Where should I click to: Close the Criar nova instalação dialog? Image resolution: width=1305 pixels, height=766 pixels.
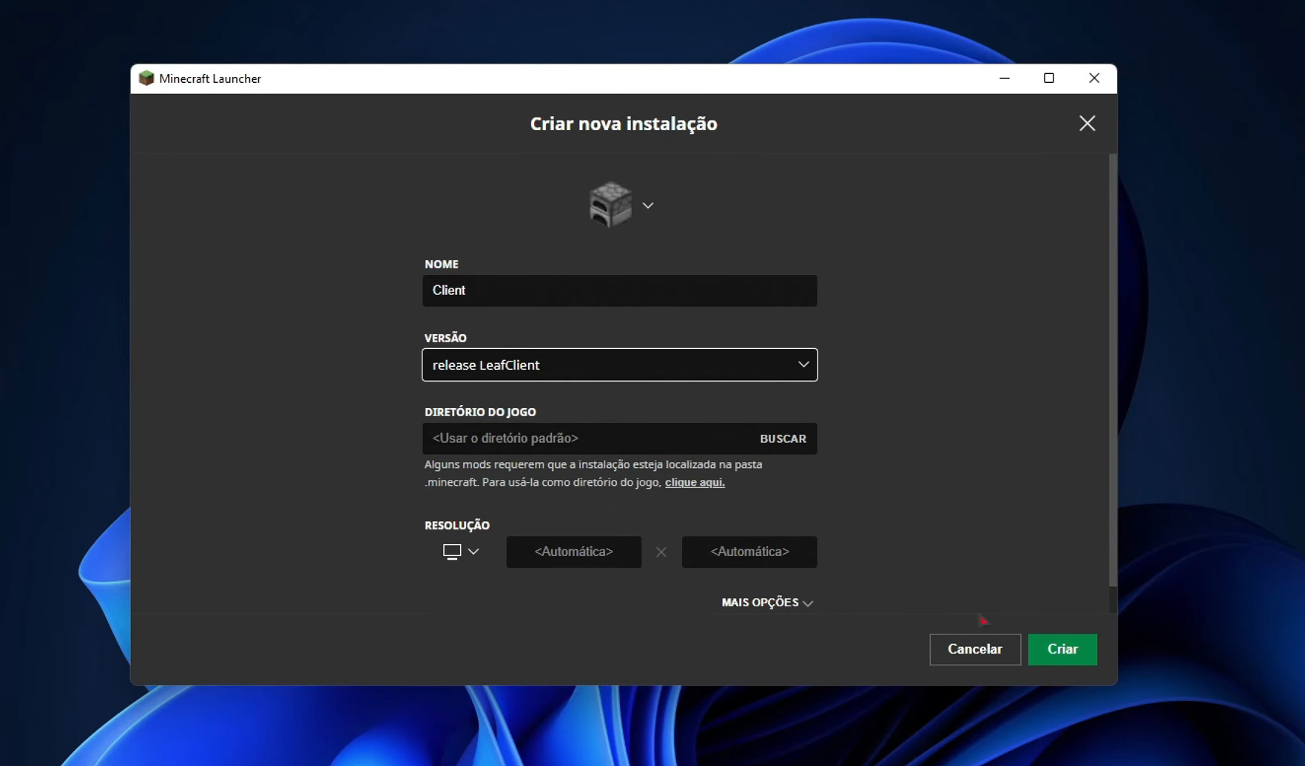click(x=1087, y=123)
